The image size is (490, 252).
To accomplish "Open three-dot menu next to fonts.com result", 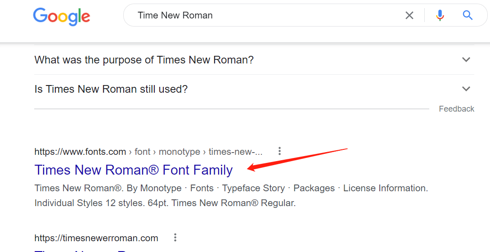I will (x=280, y=151).
